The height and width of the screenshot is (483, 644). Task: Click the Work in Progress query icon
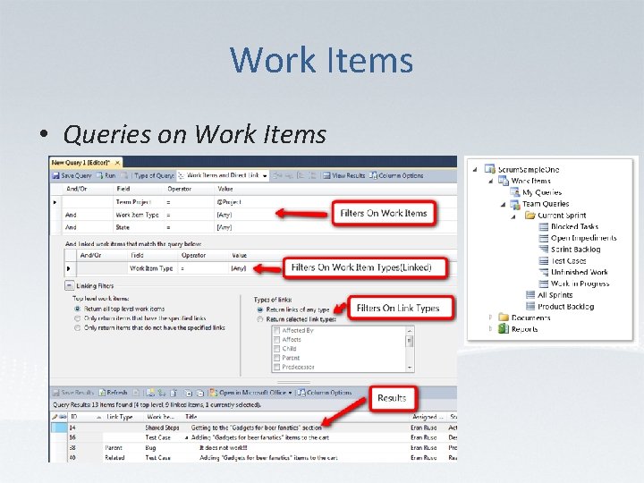tap(544, 284)
